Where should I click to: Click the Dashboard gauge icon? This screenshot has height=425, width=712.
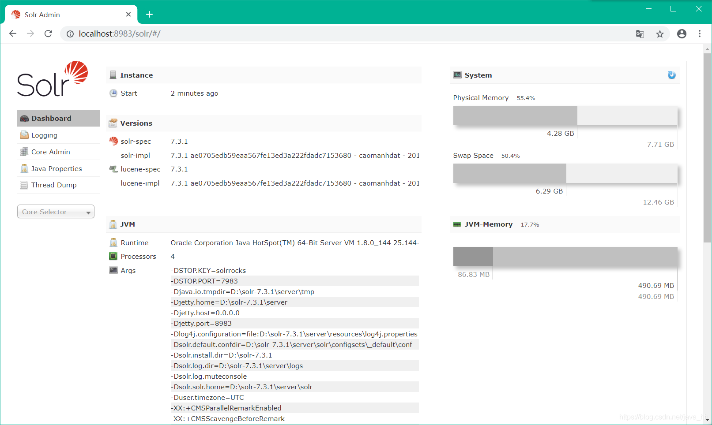24,119
